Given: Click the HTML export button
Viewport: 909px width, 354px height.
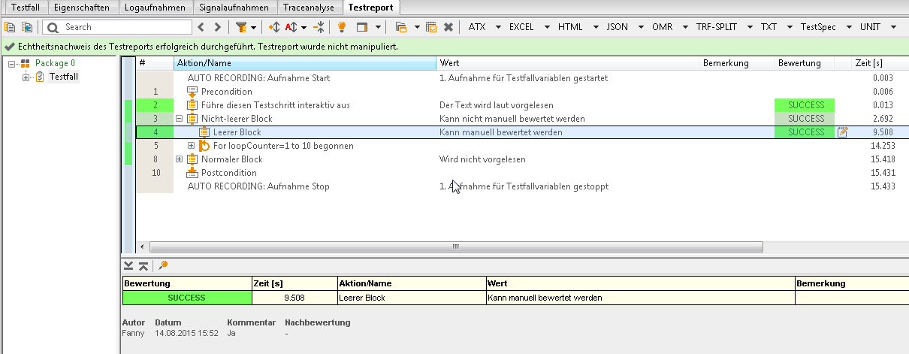Looking at the screenshot, I should point(570,27).
